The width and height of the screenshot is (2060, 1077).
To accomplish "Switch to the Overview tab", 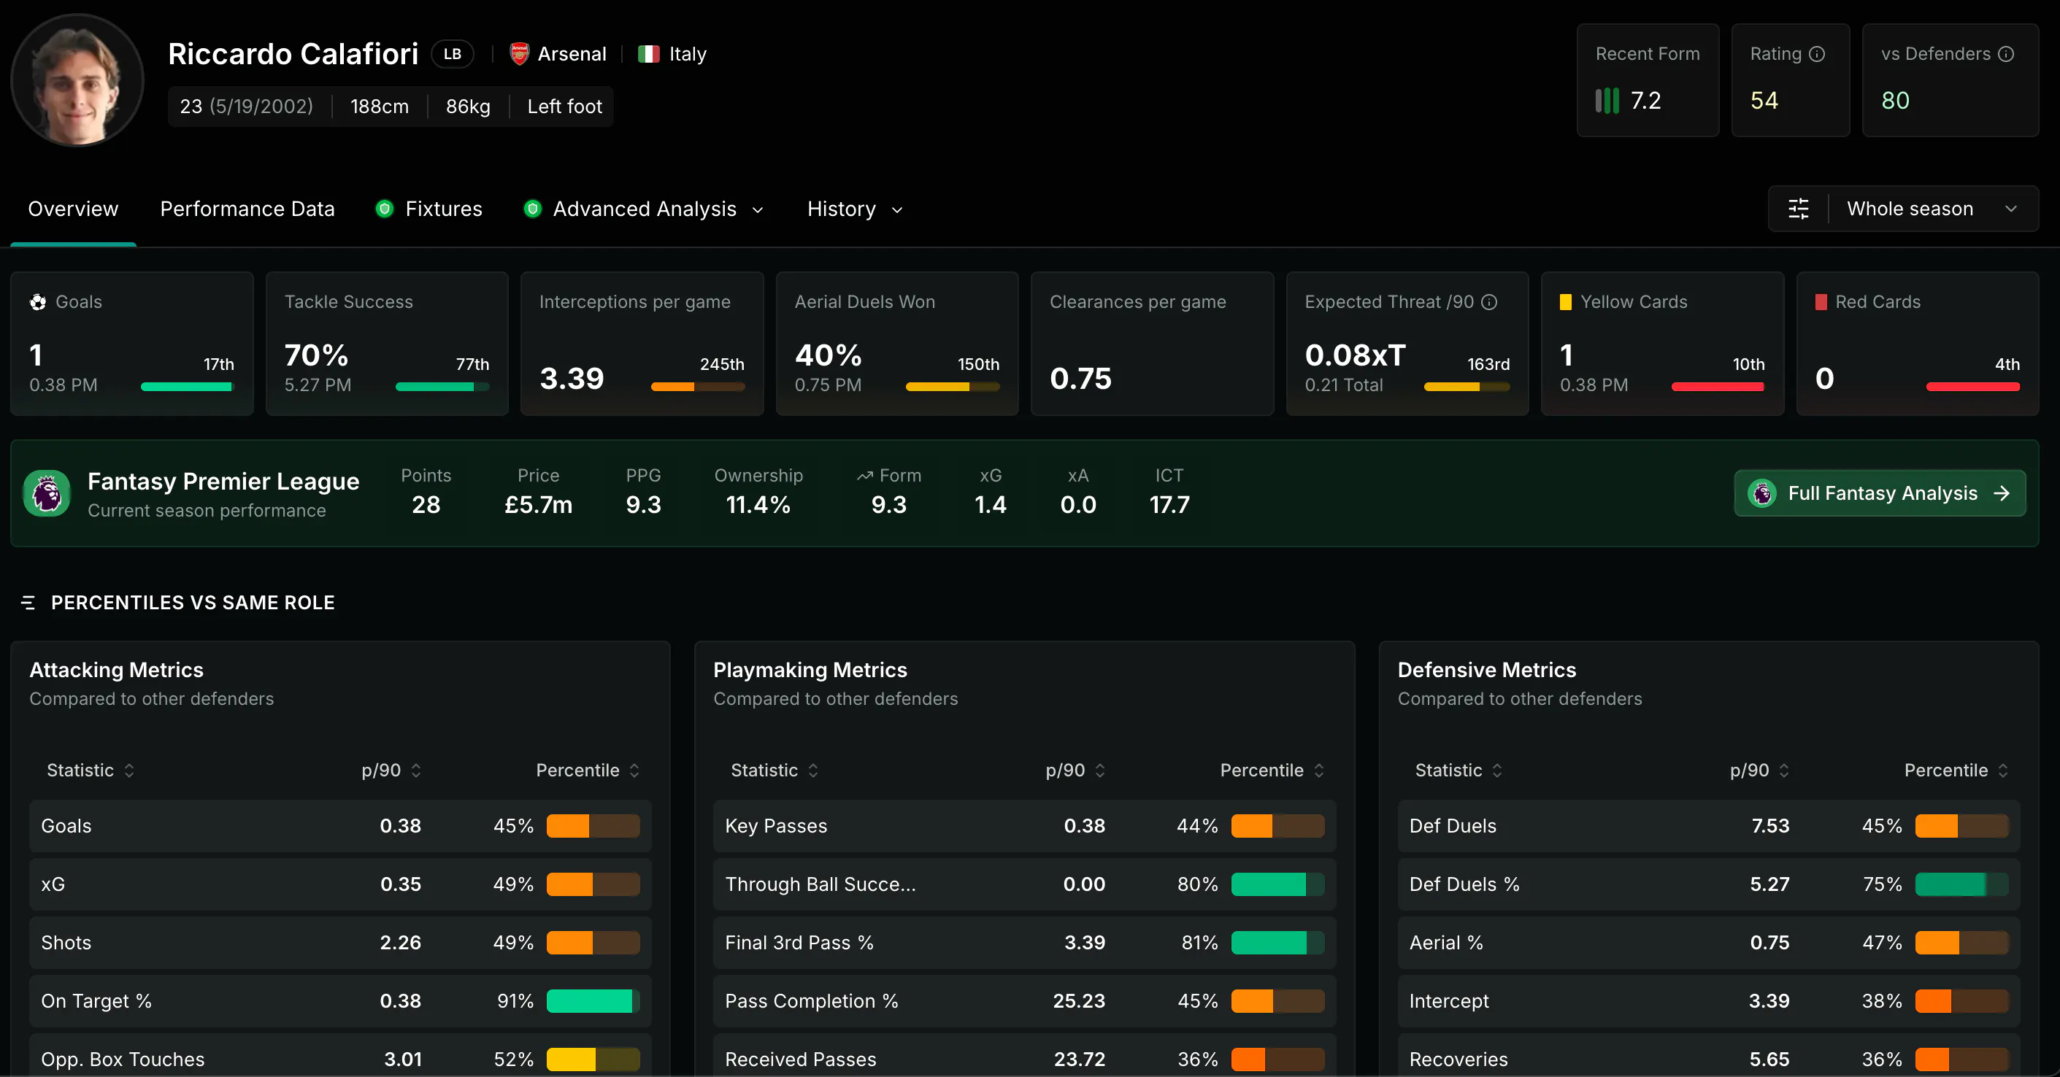I will 73,209.
